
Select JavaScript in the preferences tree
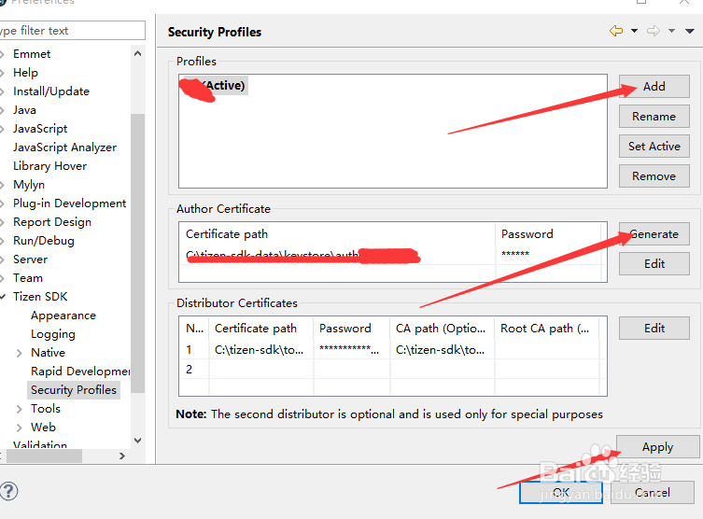point(40,129)
